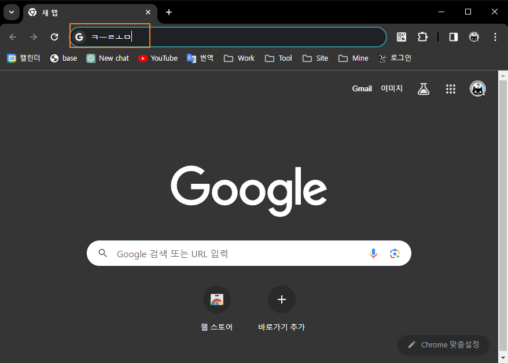508x363 pixels.
Task: Search by image with Lens icon
Action: pos(395,253)
